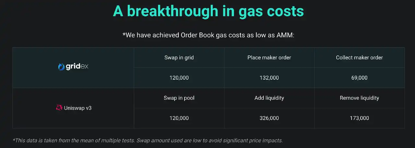This screenshot has width=415, height=148.
Task: Click the 'Swap in grid' cell
Action: pyautogui.click(x=179, y=58)
